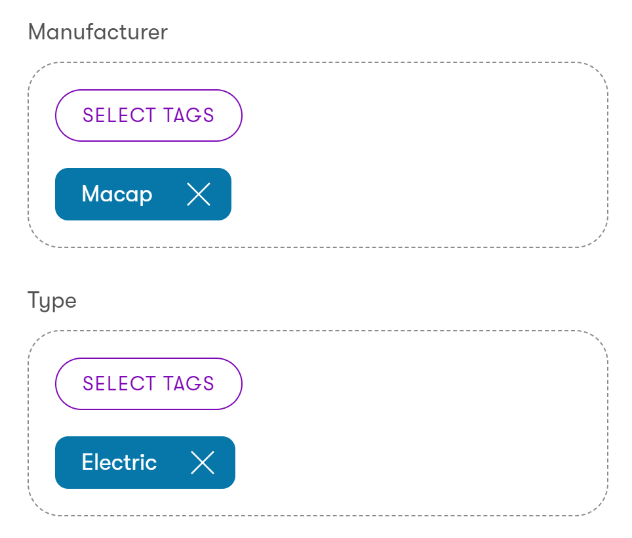The image size is (632, 538).
Task: Delete the Type tag via its cross icon
Action: pyautogui.click(x=203, y=463)
